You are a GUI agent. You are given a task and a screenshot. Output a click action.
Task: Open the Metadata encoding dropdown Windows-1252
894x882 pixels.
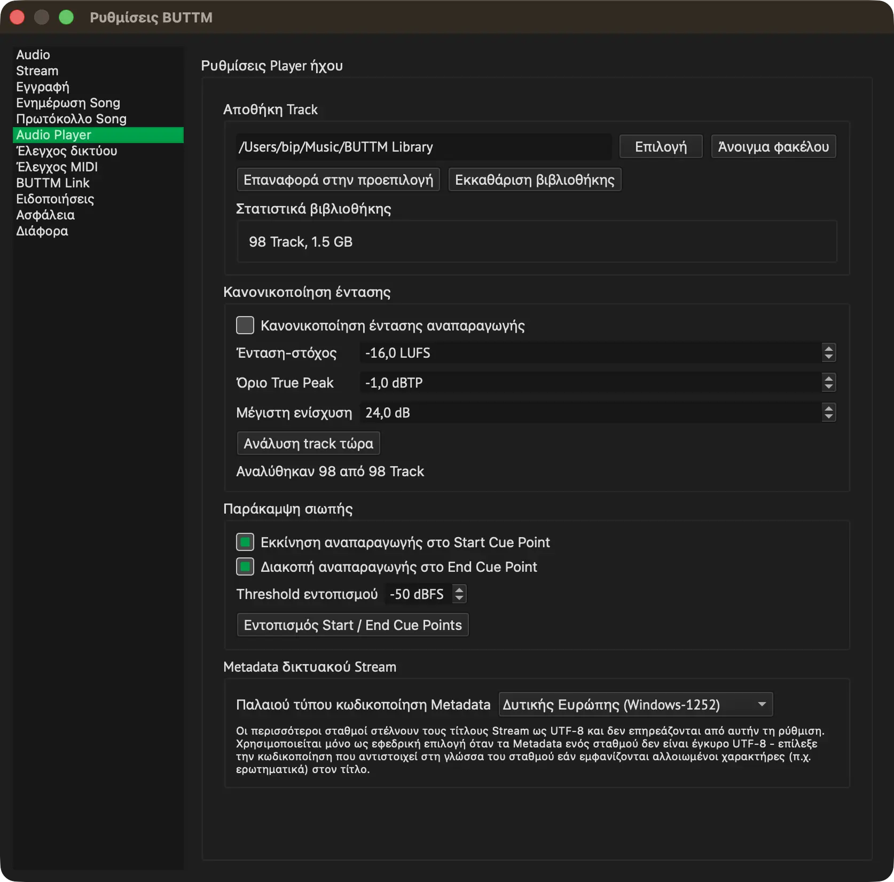click(x=636, y=705)
